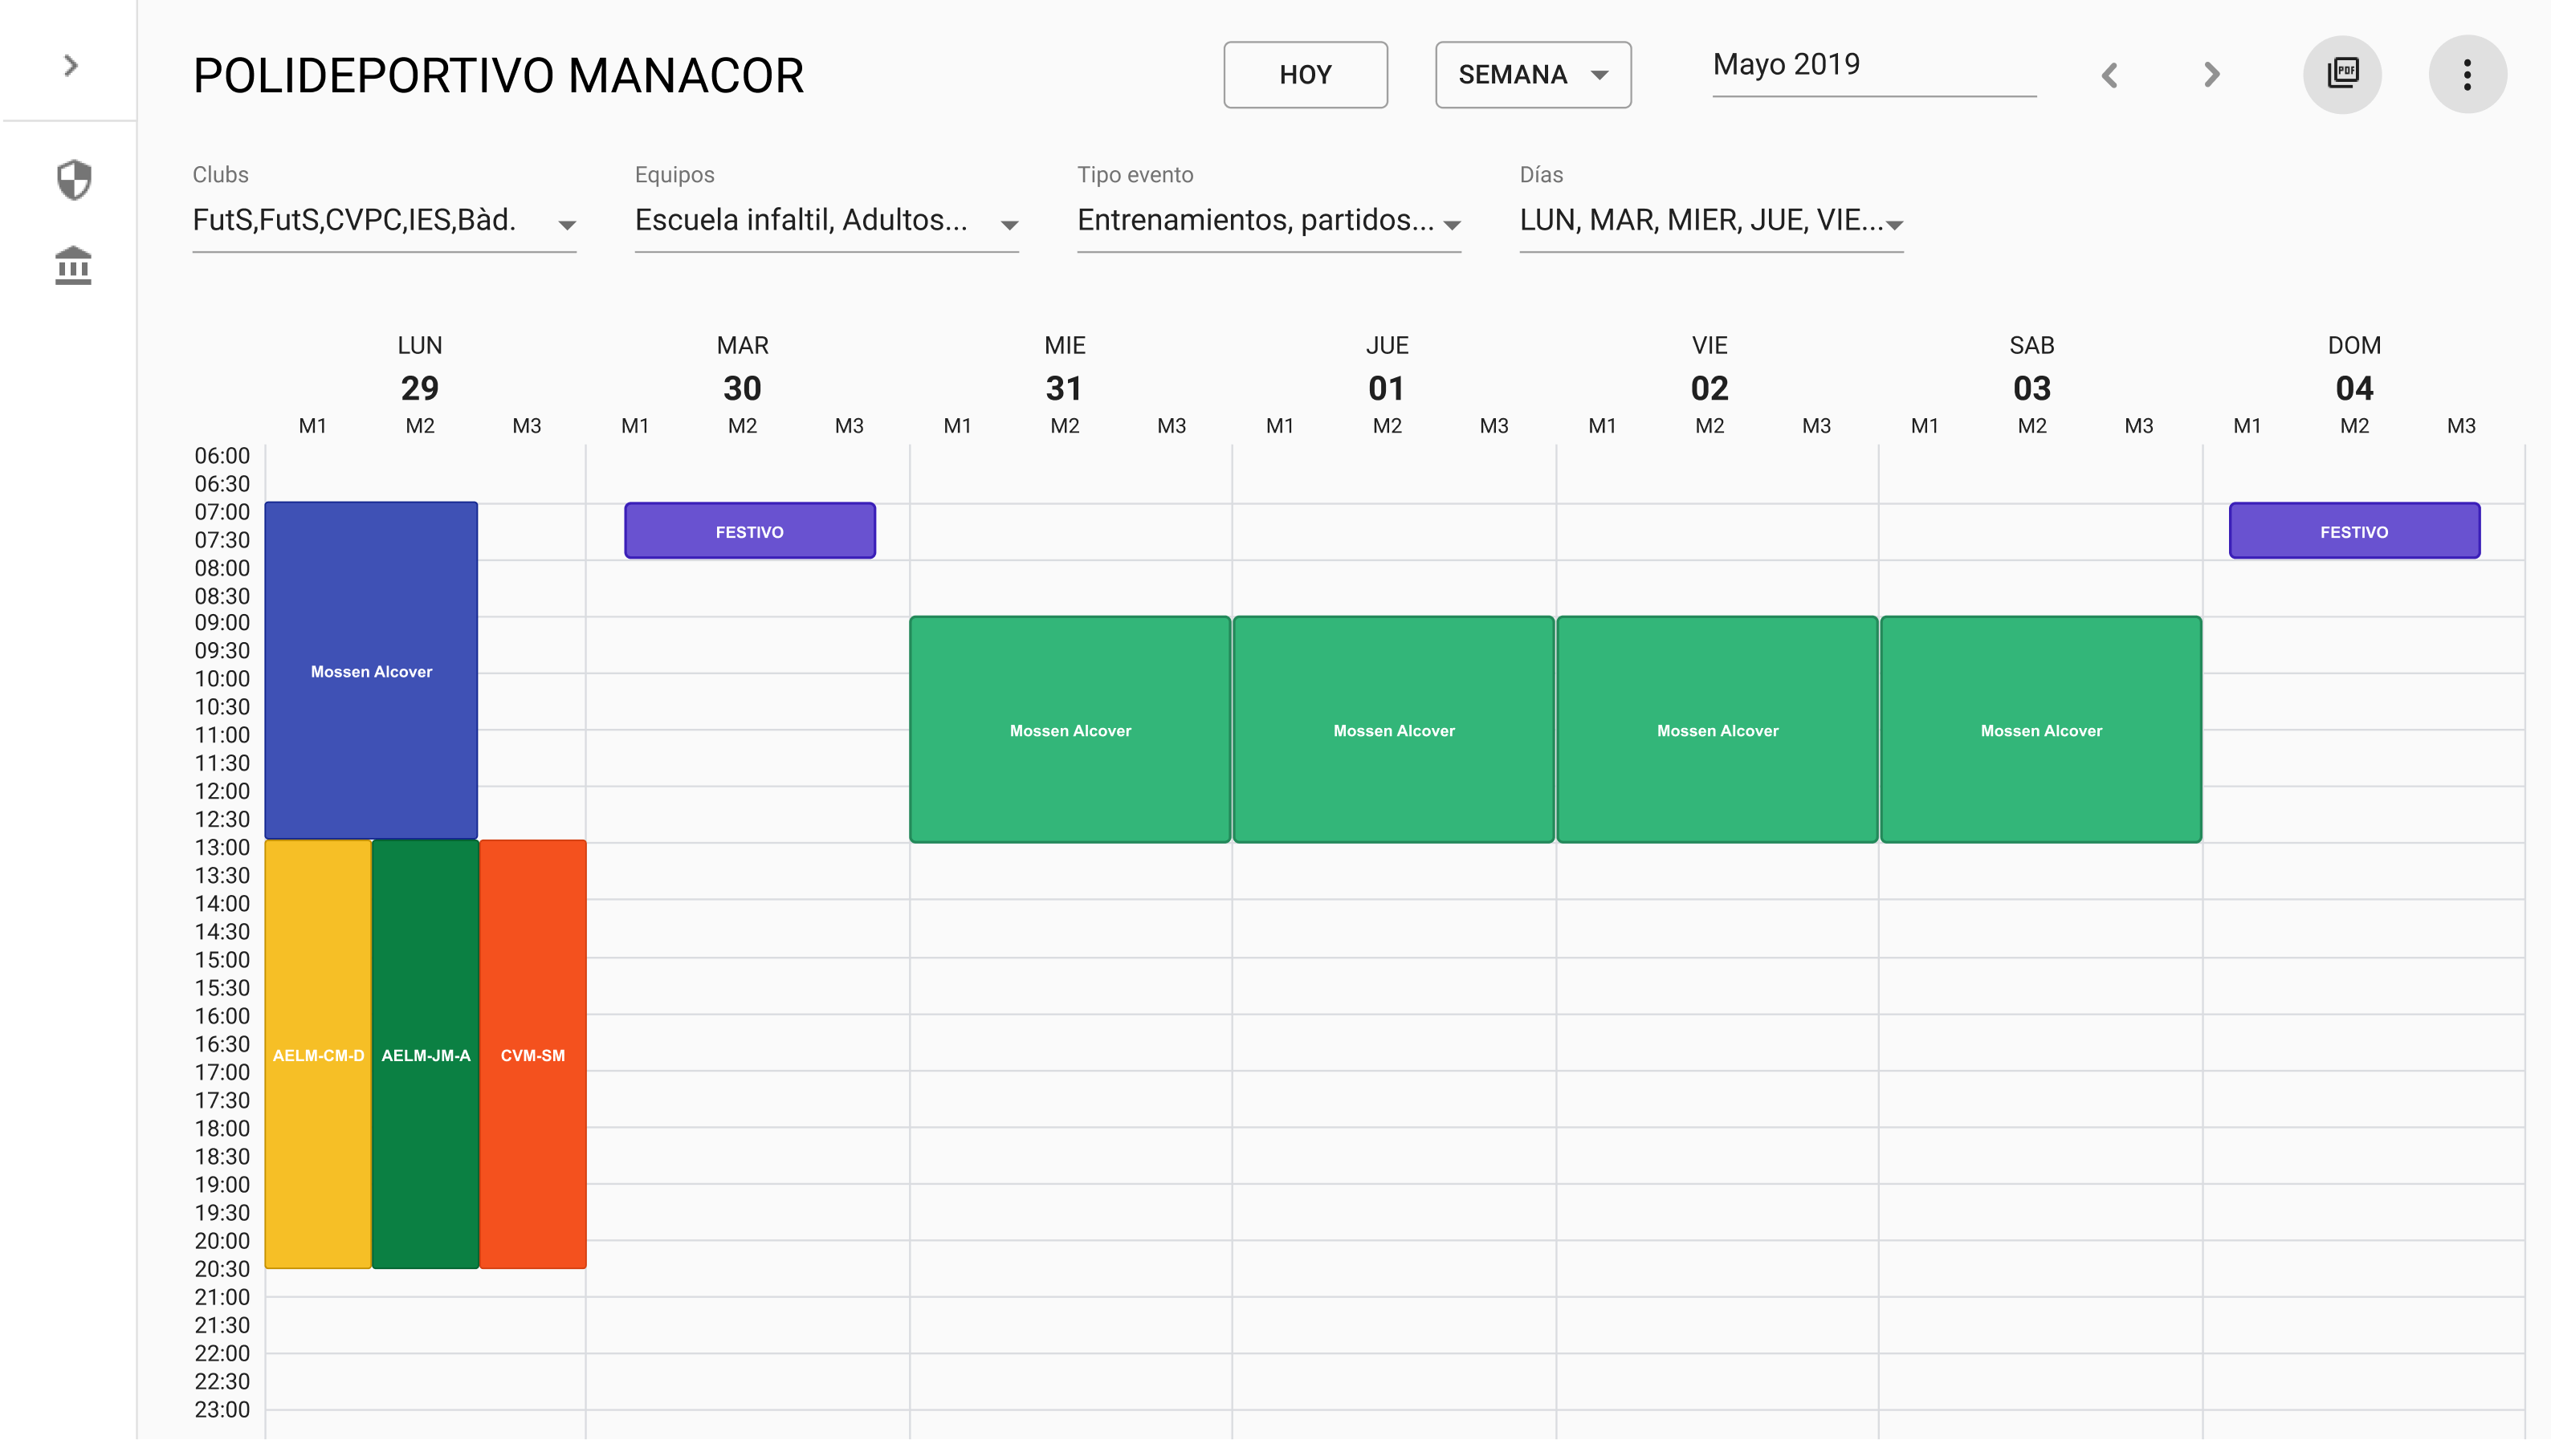
Task: Open Mossen Alcover event on Wednesday 31
Action: [1070, 730]
